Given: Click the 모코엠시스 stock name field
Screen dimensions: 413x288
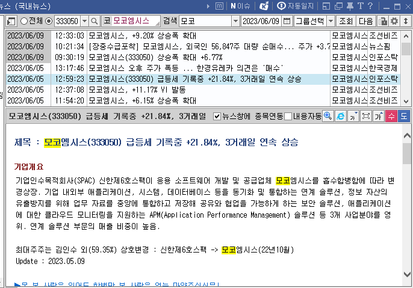Looking at the screenshot, I should pyautogui.click(x=131, y=21).
